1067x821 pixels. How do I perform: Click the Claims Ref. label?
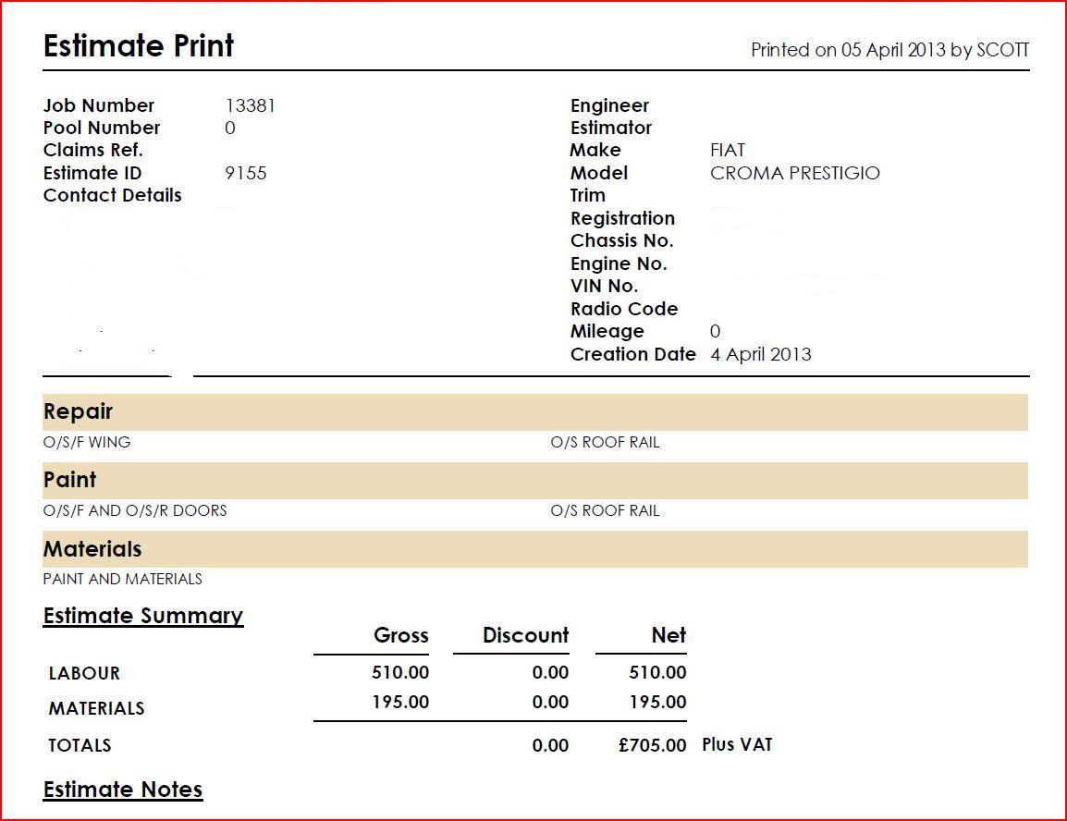click(92, 151)
